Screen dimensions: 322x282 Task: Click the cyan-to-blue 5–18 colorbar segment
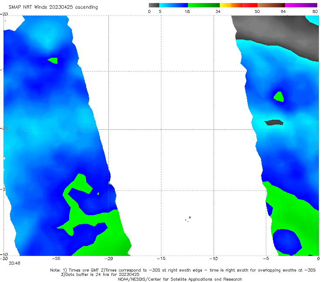174,5
